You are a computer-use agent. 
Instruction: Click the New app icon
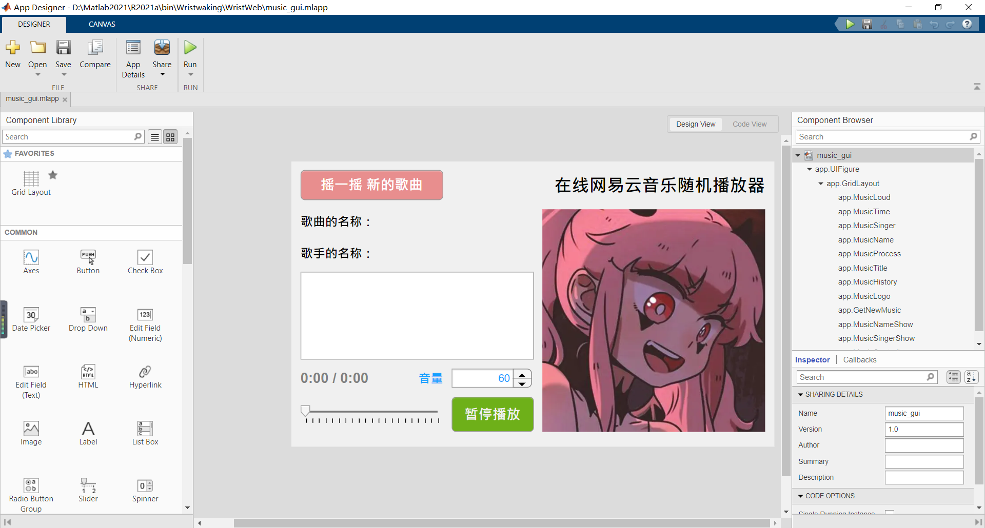click(13, 48)
